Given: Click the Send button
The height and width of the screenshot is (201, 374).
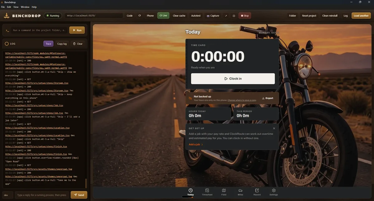Looking at the screenshot, I should click(x=79, y=195).
